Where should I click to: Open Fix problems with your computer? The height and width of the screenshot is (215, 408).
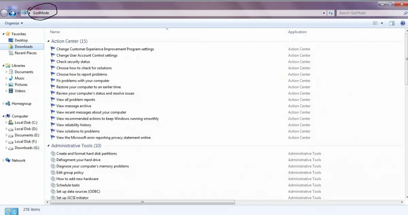click(83, 81)
